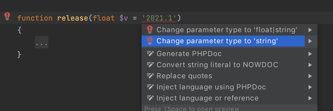Click the red error bulb in the gutter
The image size is (333, 111).
pyautogui.click(x=7, y=16)
